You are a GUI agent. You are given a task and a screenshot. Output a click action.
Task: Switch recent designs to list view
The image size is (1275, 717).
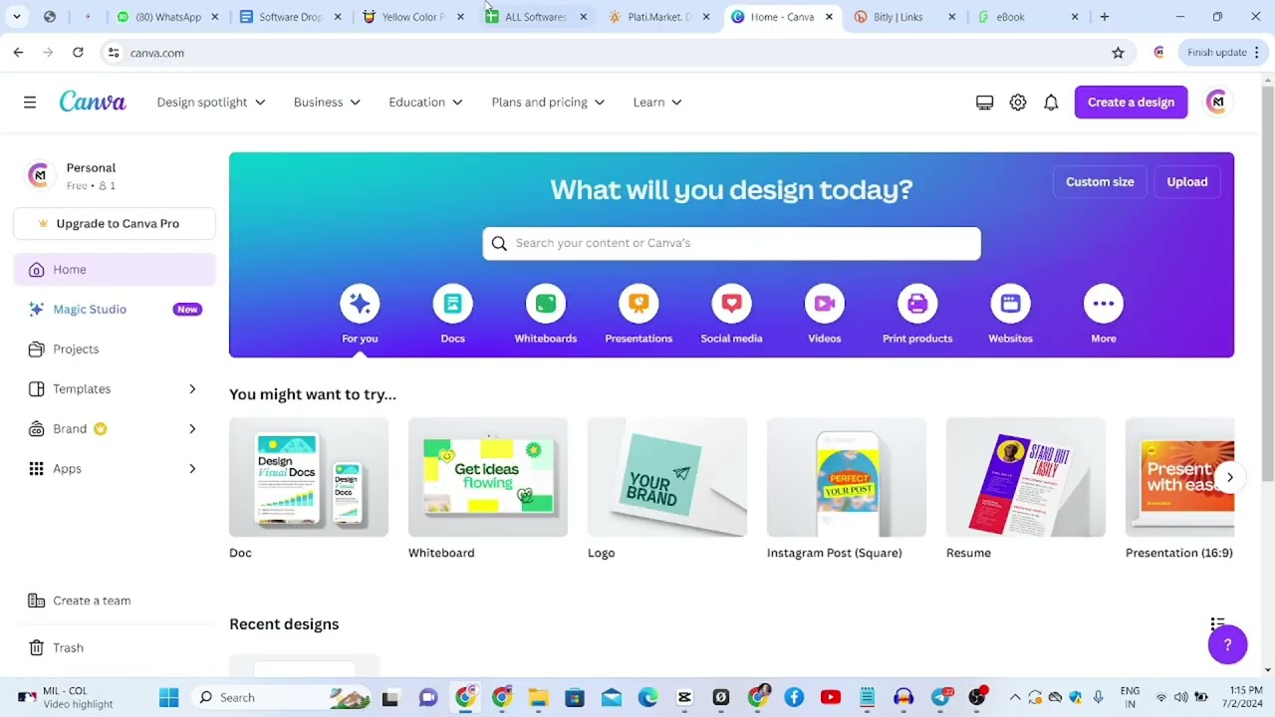1217,624
